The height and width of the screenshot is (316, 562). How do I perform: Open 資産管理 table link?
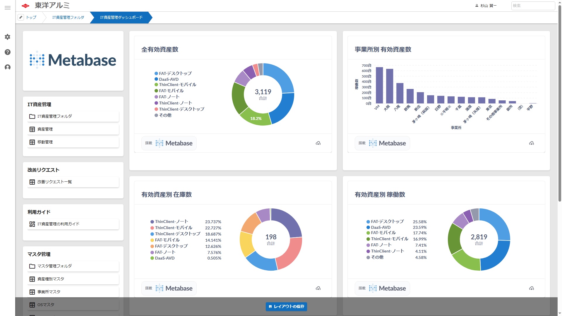point(73,129)
